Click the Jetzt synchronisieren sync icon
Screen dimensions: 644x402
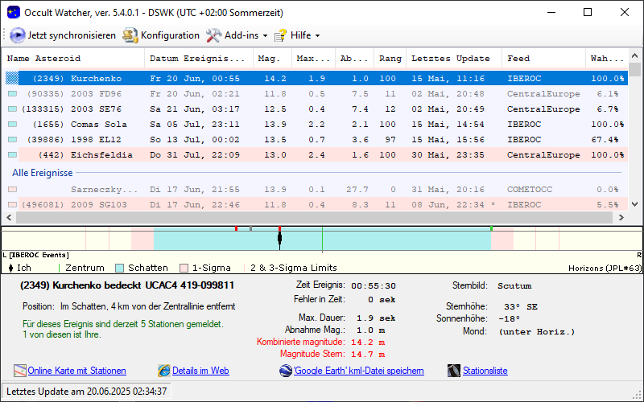(19, 35)
